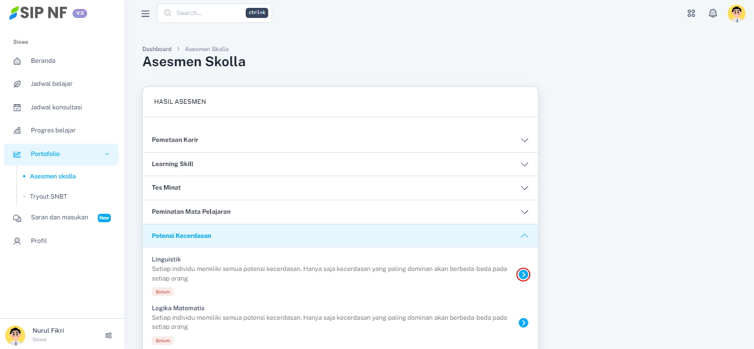Expand the Tes Minat section
754x349 pixels.
(340, 187)
